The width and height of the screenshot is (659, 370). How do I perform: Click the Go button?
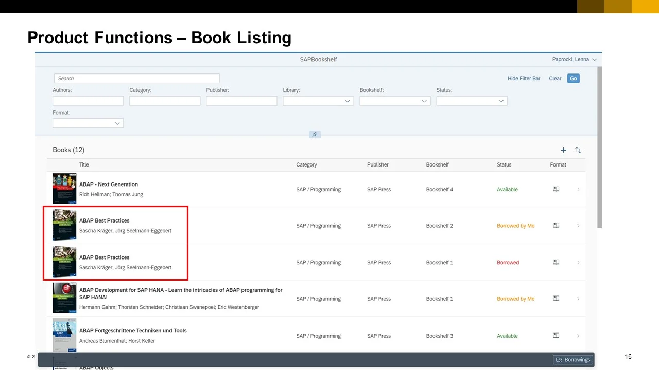[574, 78]
